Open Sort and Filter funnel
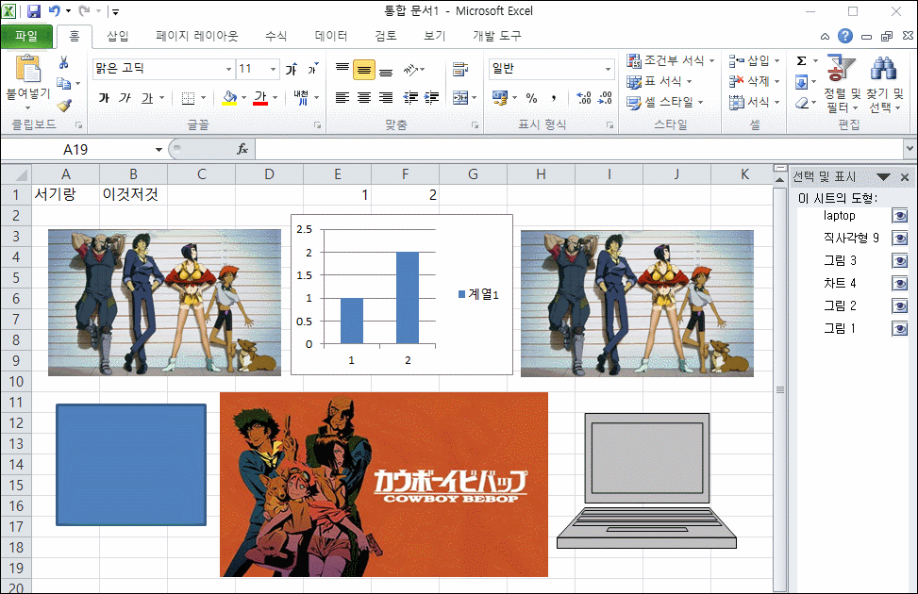 842,69
